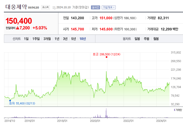
Task: Click the 7,200 change versus previous day
Action: (23, 28)
